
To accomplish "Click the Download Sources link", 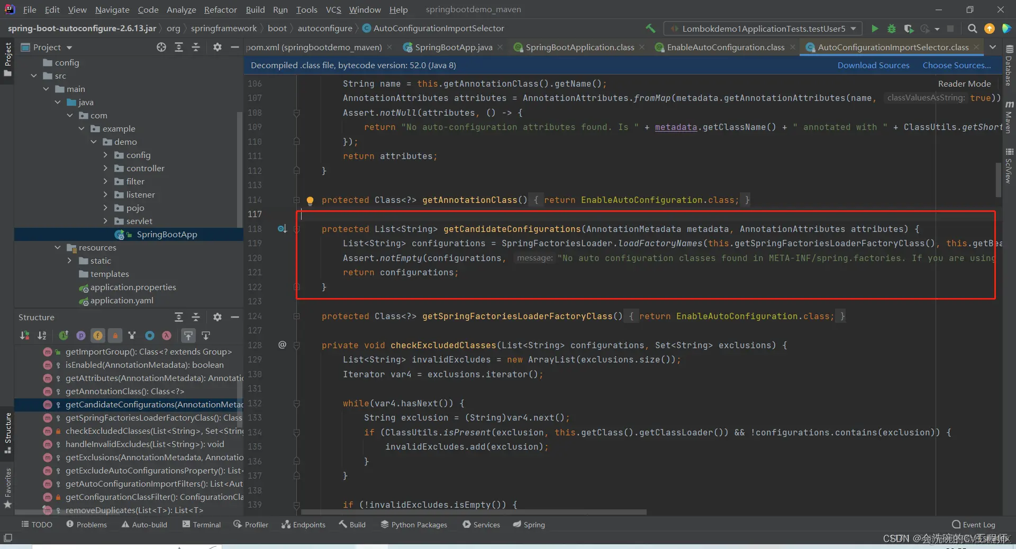I will coord(873,66).
